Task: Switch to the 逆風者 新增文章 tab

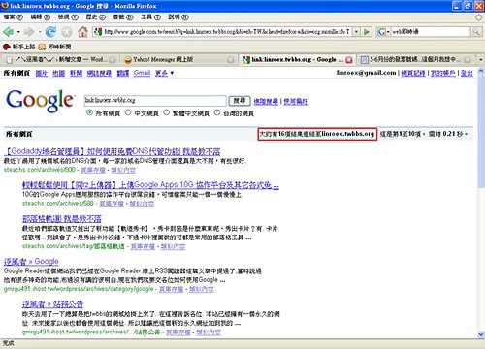Action: click(60, 60)
